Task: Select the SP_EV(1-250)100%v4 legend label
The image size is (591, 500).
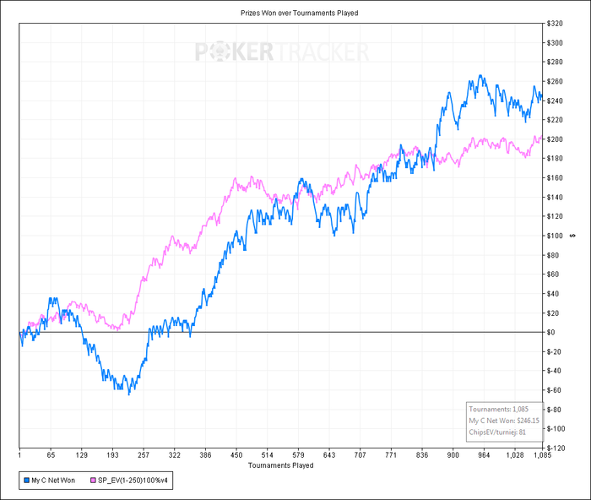Action: pos(133,481)
